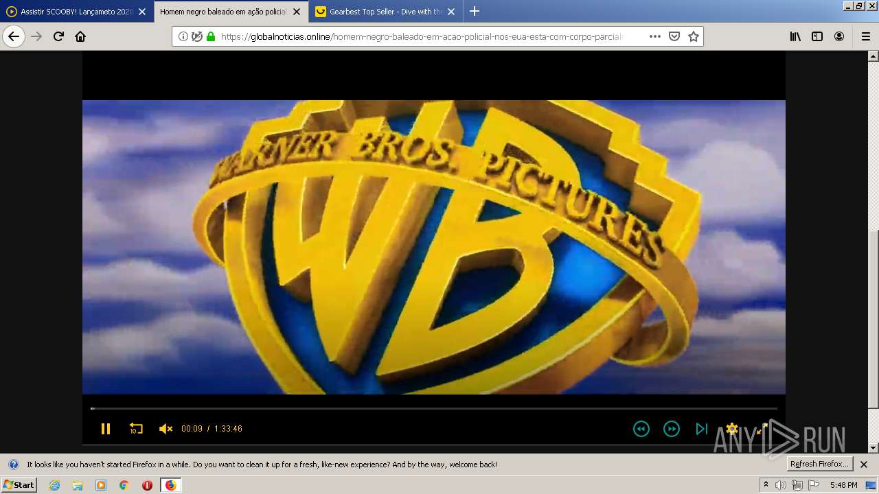The image size is (879, 494).
Task: Show hidden system tray icons
Action: pyautogui.click(x=766, y=485)
